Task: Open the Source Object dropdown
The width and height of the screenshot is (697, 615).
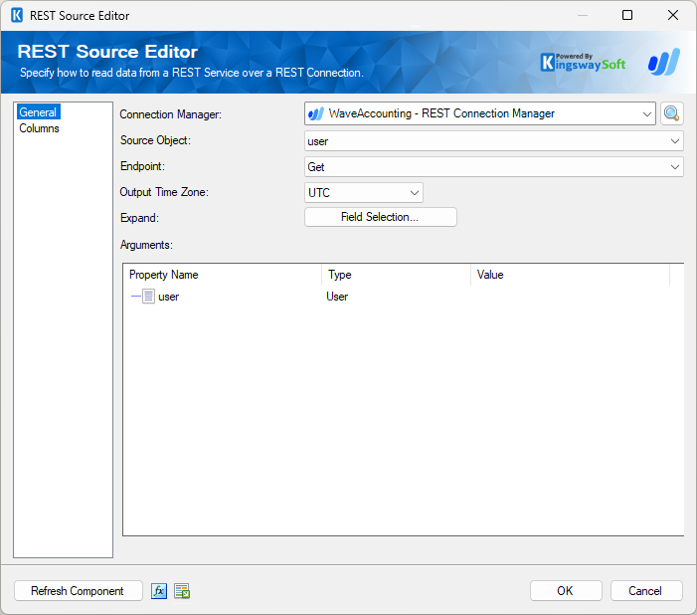Action: [675, 141]
